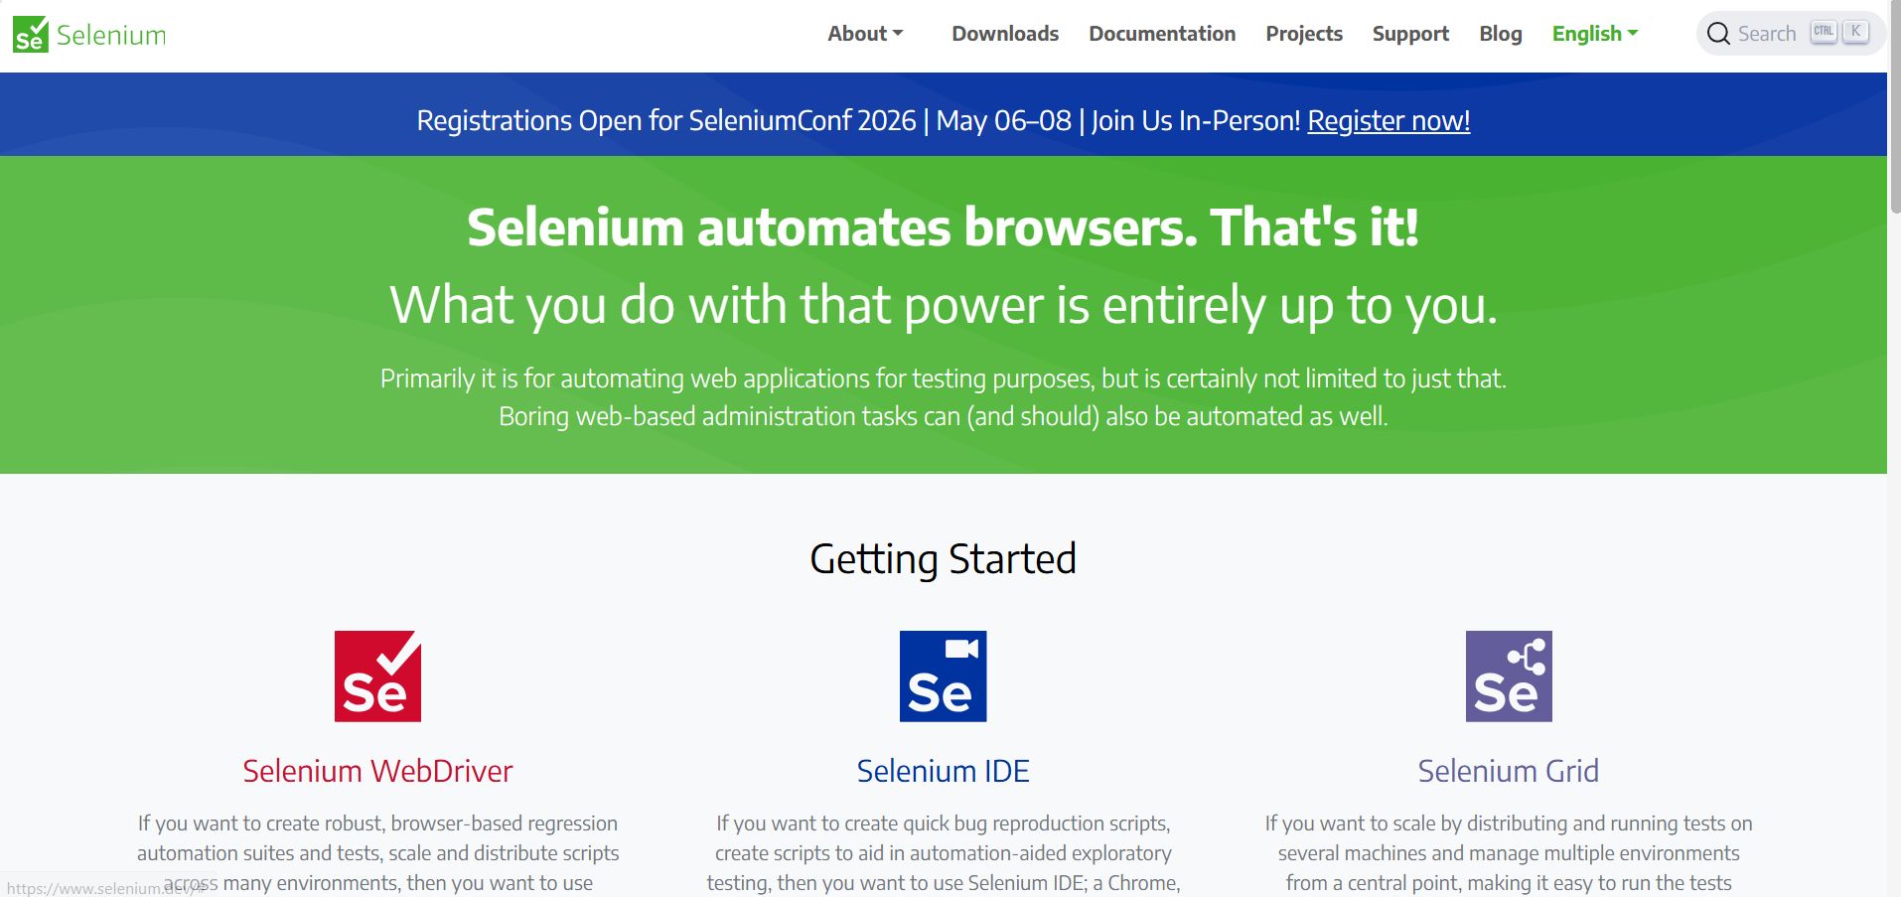This screenshot has width=1901, height=897.
Task: Open the Selenium Grid link
Action: click(1508, 770)
